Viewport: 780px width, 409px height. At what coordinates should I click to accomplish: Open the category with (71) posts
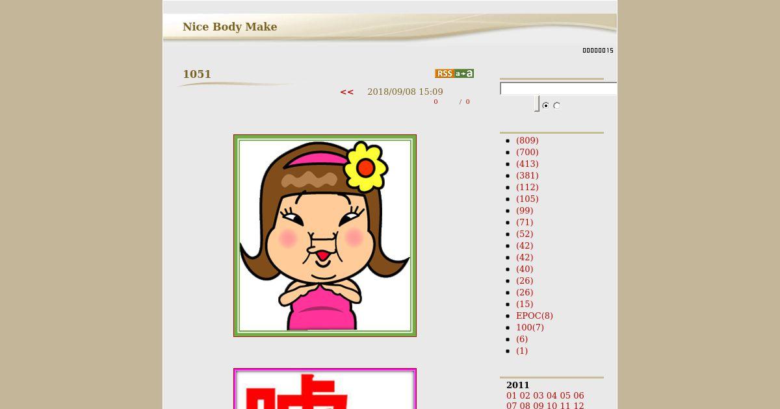(x=525, y=222)
